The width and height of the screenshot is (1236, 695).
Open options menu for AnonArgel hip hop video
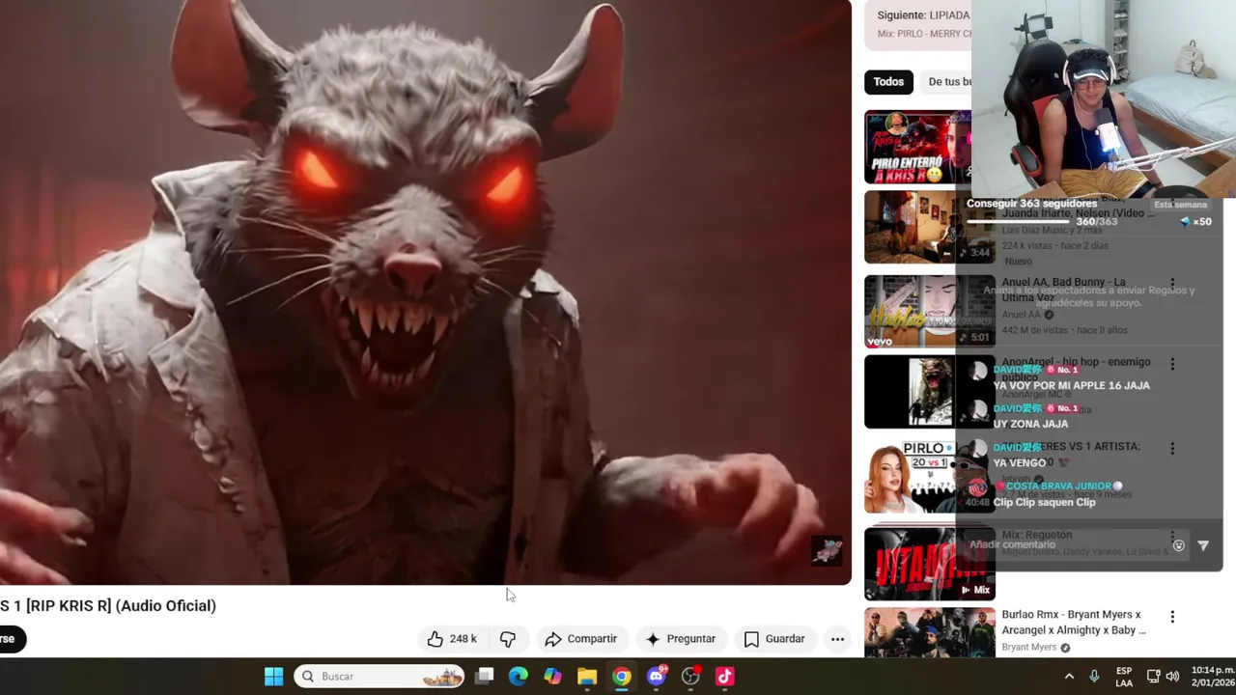[x=1172, y=364]
